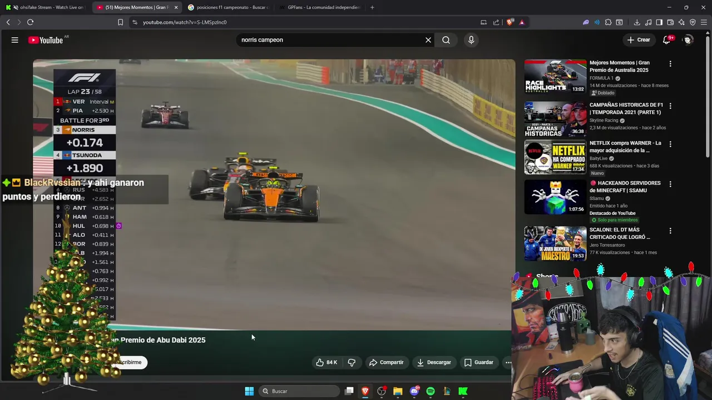Open Brave Shields lion icon

tap(510, 22)
